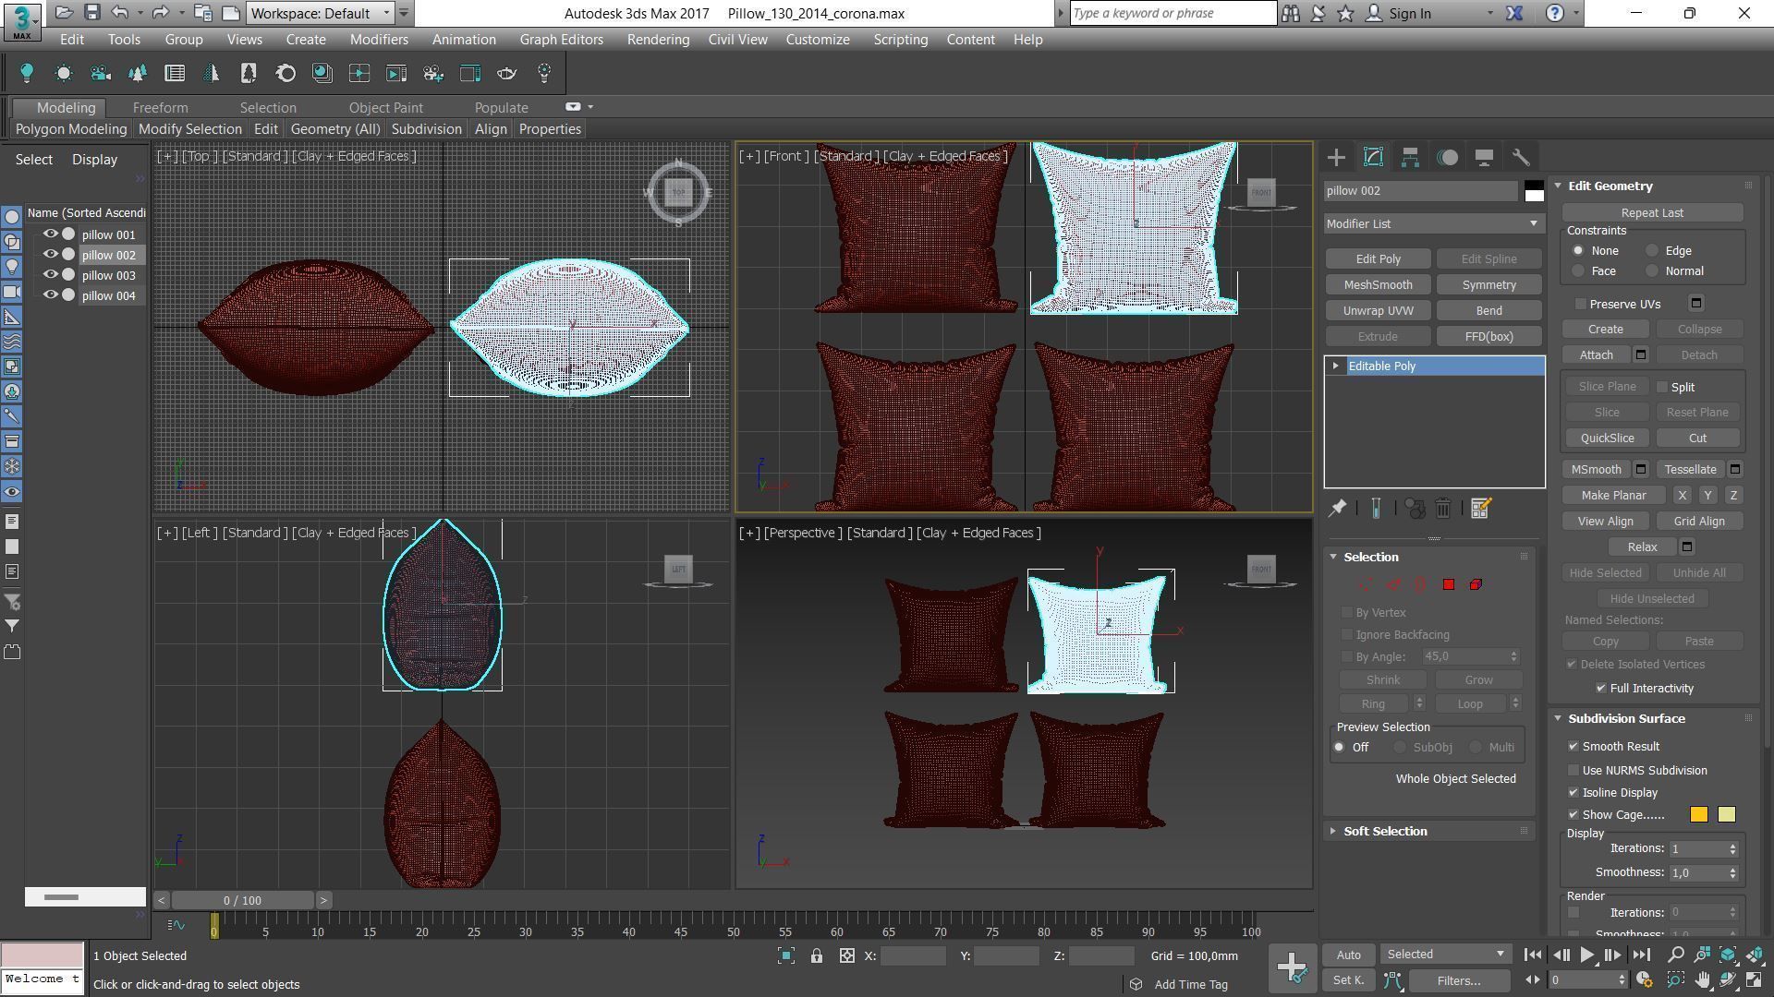Open the Modifiers menu
Image resolution: width=1774 pixels, height=997 pixels.
(379, 40)
